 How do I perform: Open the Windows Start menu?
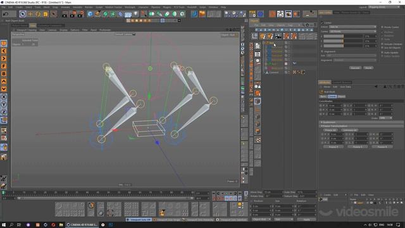[x=4, y=225]
